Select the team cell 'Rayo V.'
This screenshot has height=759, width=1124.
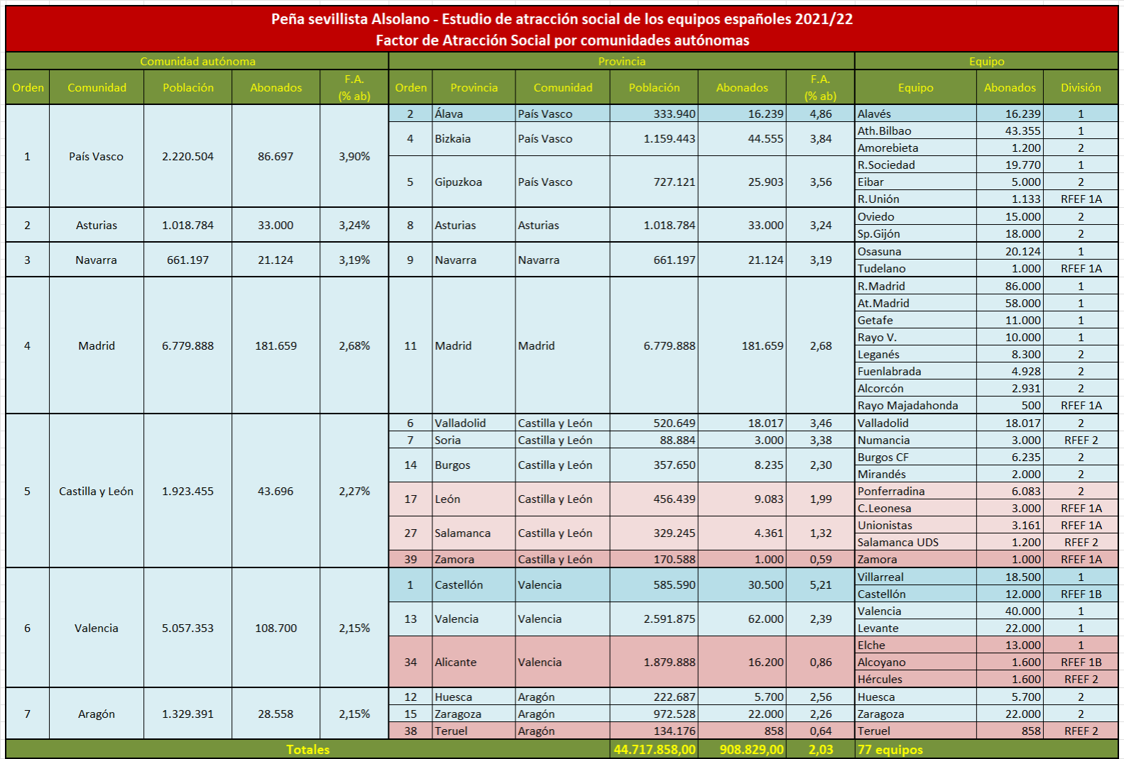[x=916, y=337]
